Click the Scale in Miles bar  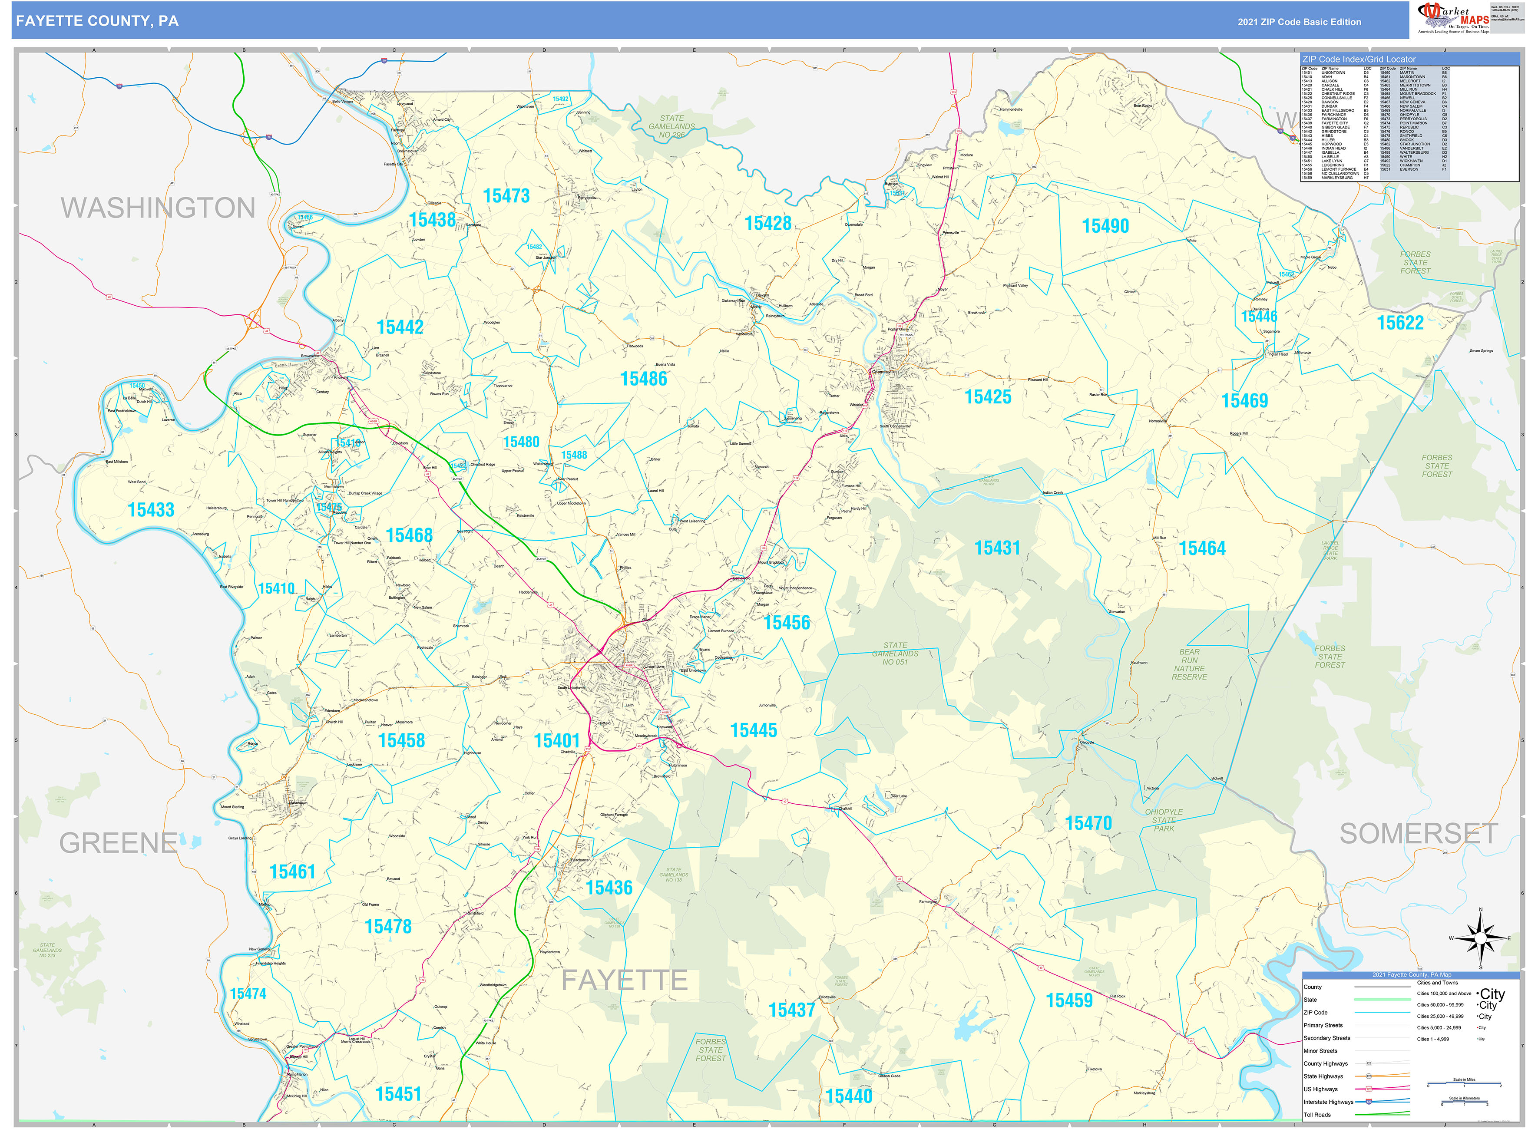pyautogui.click(x=1465, y=1083)
